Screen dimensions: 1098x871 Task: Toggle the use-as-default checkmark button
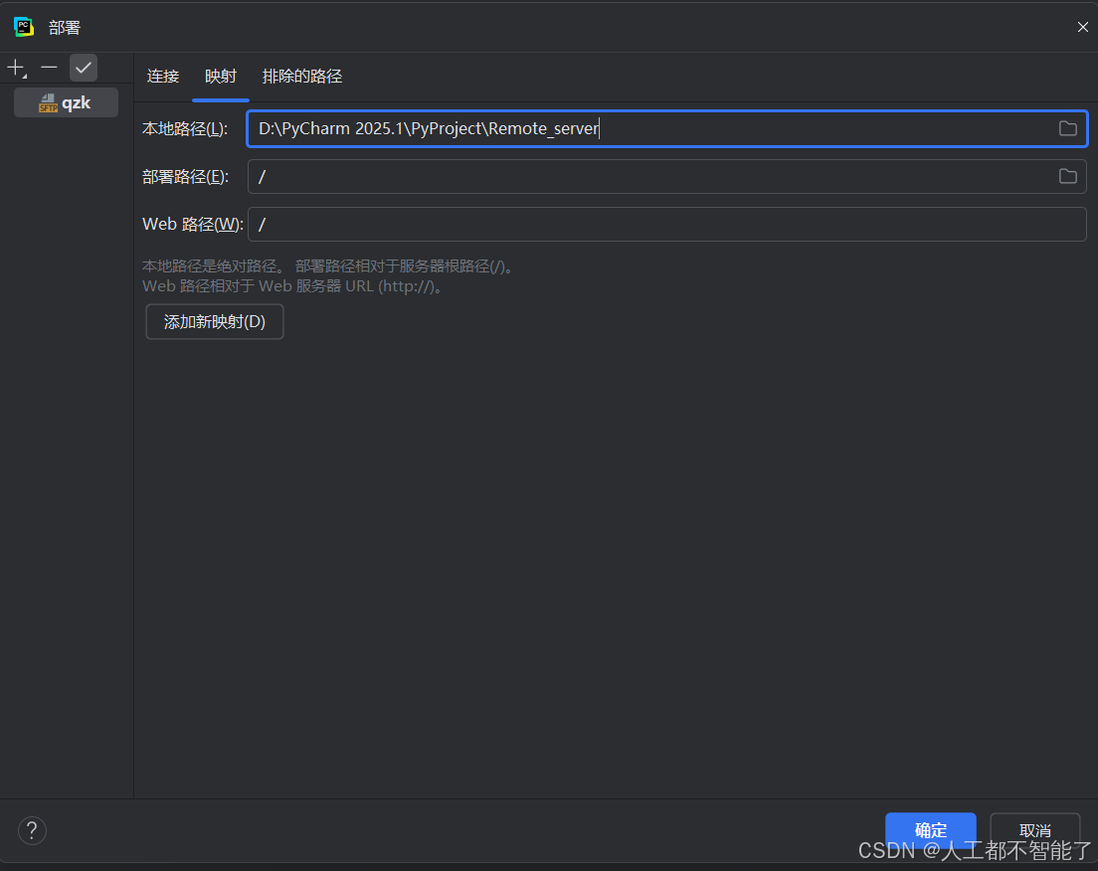point(84,68)
